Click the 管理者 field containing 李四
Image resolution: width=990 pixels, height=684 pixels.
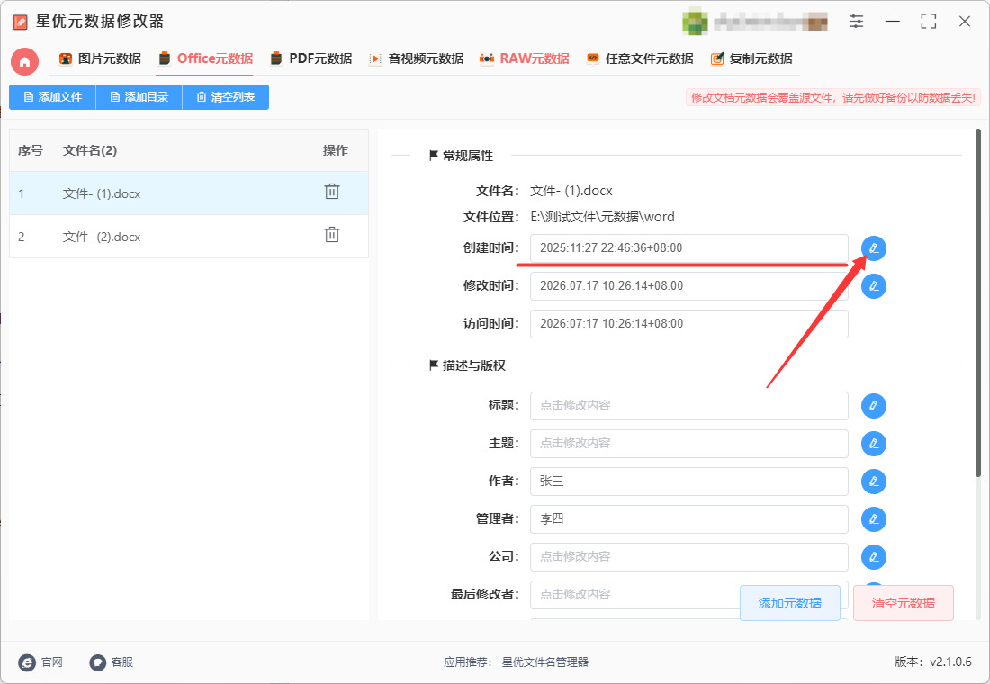(x=688, y=519)
